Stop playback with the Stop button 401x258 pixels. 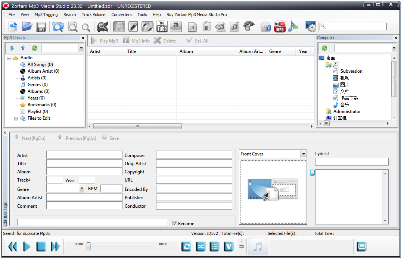click(41, 246)
